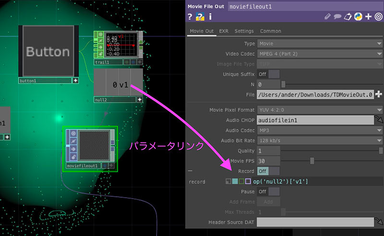Click the Audio CHOP field audiofilein1
The image size is (384, 236).
coord(315,120)
